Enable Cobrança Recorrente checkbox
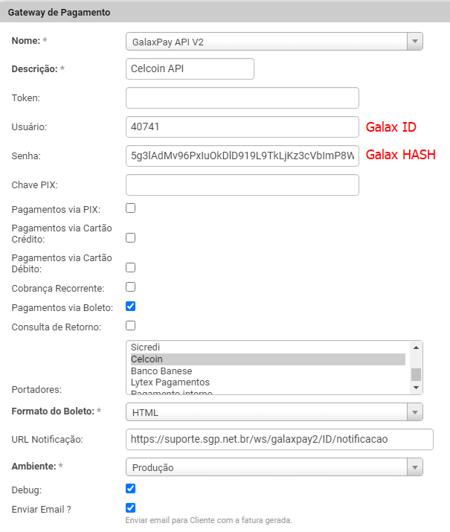The image size is (450, 532). pos(131,286)
